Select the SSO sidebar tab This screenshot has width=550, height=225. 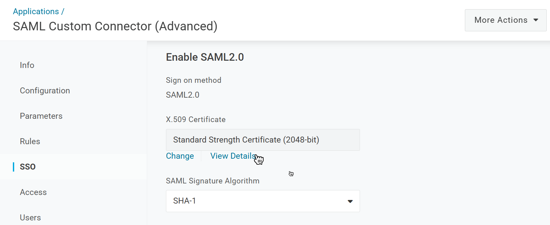pos(28,167)
